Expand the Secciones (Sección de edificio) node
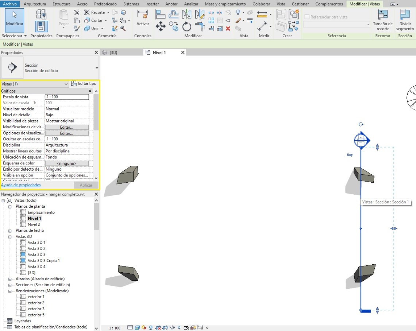Viewport: 416px width, 331px height. tap(10, 285)
